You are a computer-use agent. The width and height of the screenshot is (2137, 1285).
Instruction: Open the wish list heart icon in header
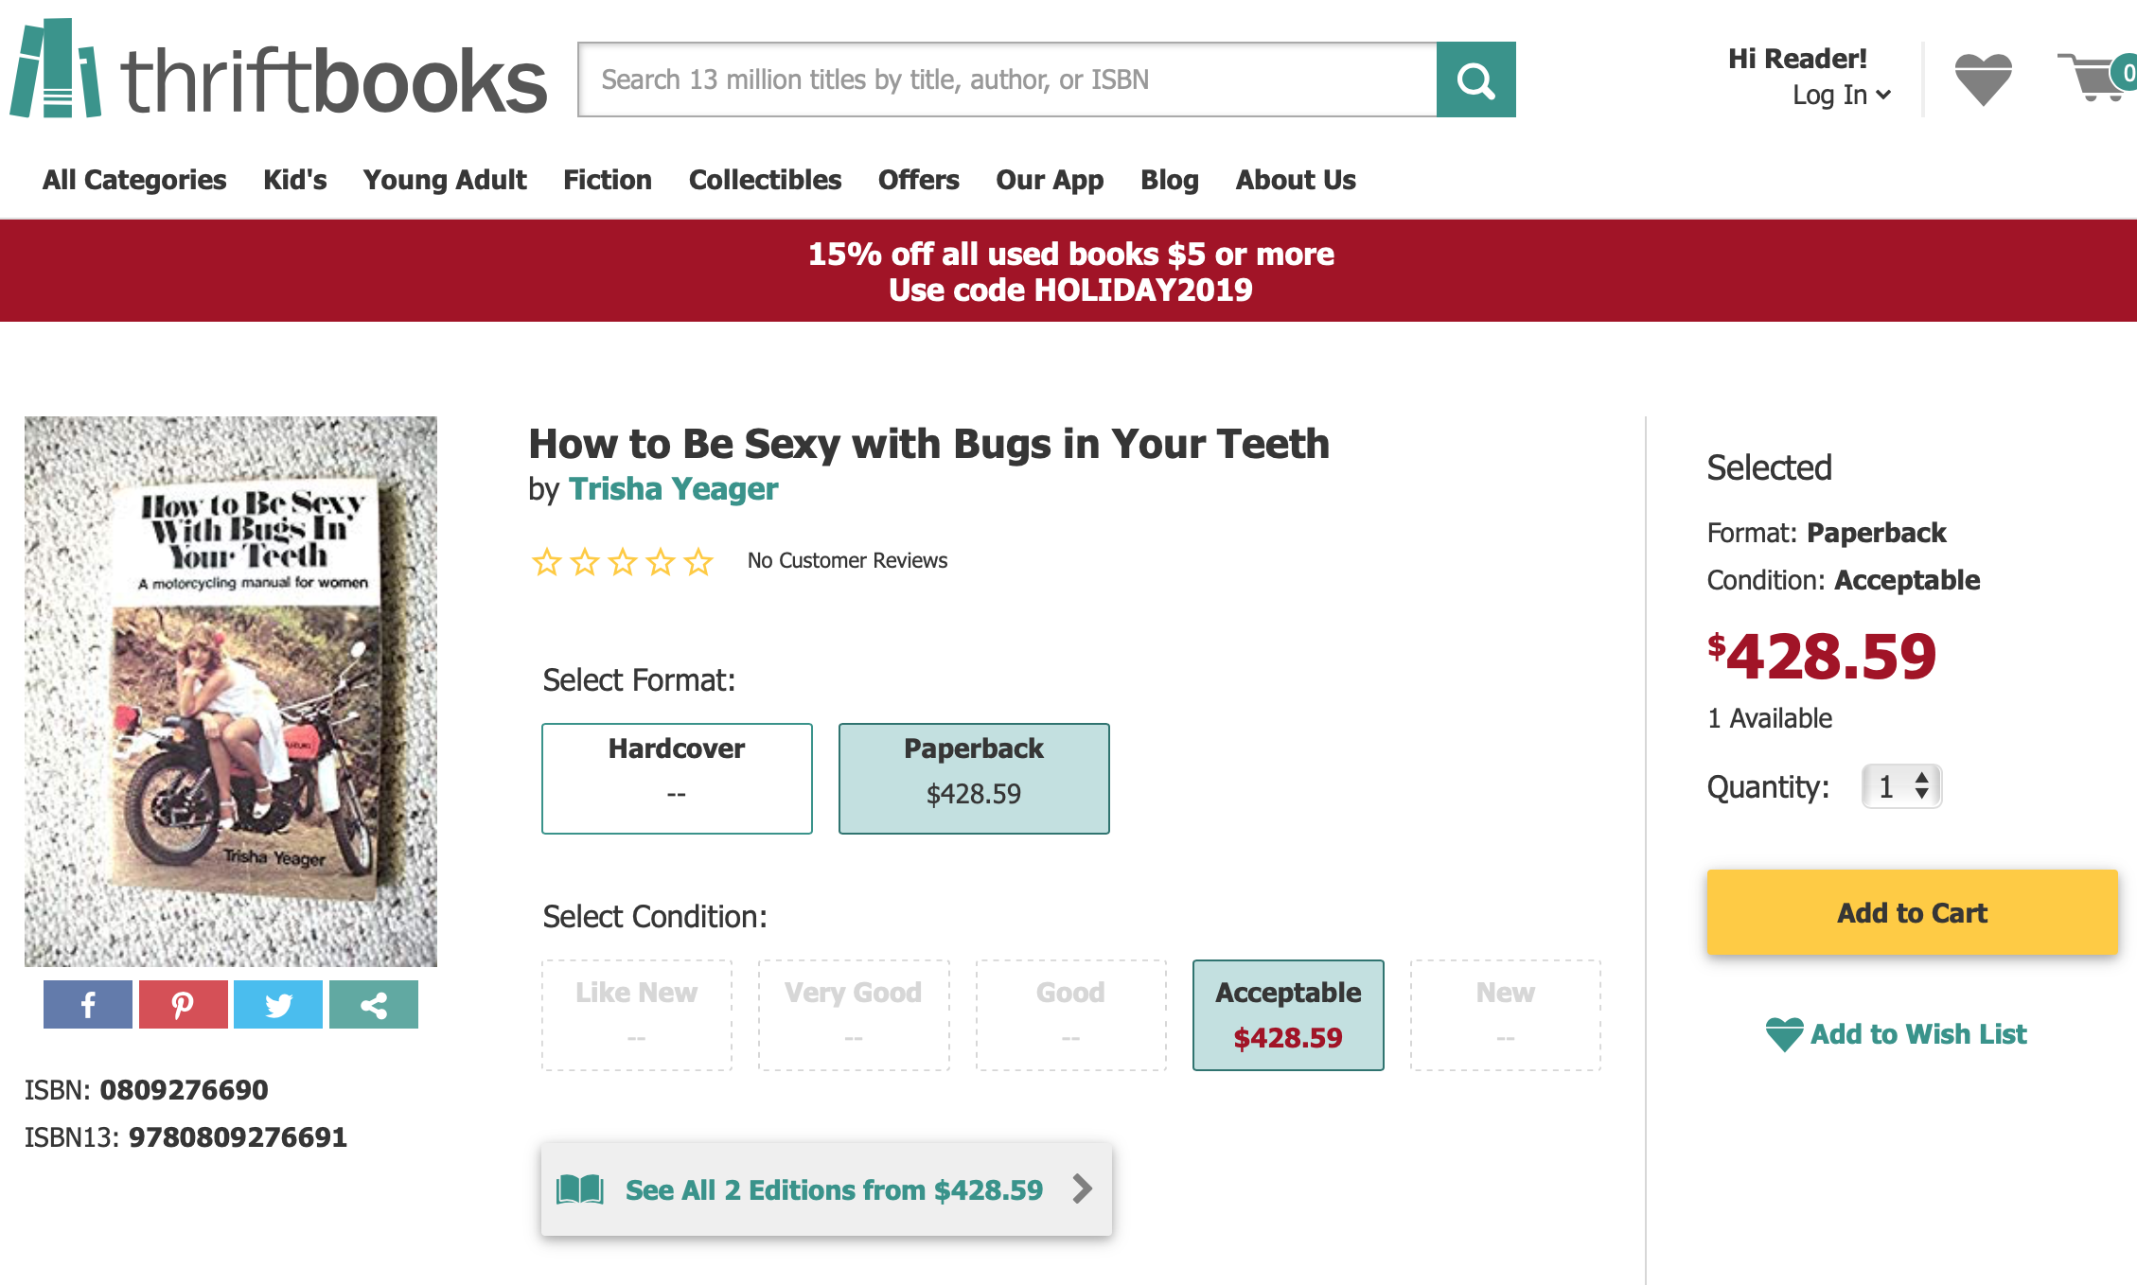(1983, 79)
